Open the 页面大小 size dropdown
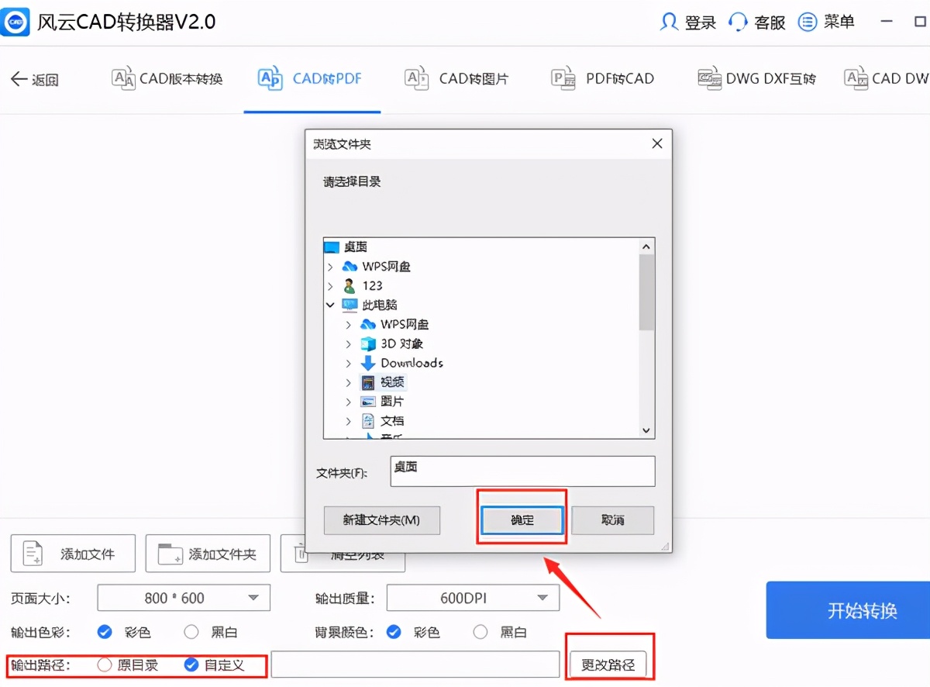 click(x=183, y=598)
